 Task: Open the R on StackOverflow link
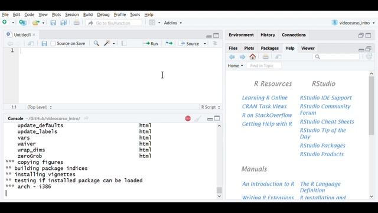click(267, 115)
